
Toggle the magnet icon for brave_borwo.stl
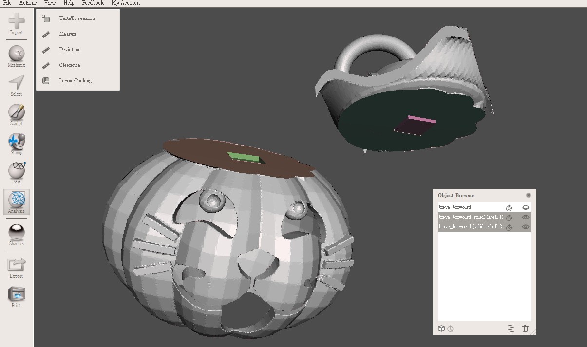[510, 207]
